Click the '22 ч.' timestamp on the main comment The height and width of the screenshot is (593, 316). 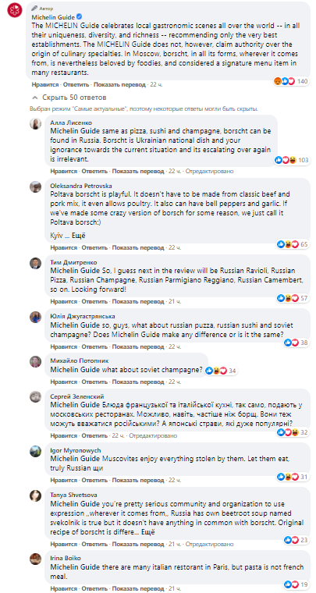[156, 85]
